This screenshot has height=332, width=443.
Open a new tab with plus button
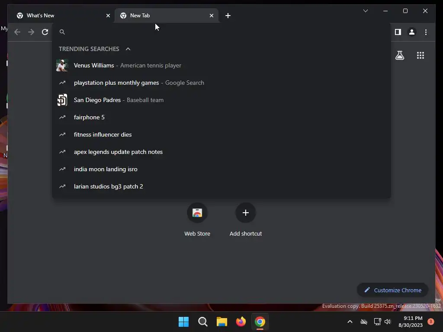228,16
